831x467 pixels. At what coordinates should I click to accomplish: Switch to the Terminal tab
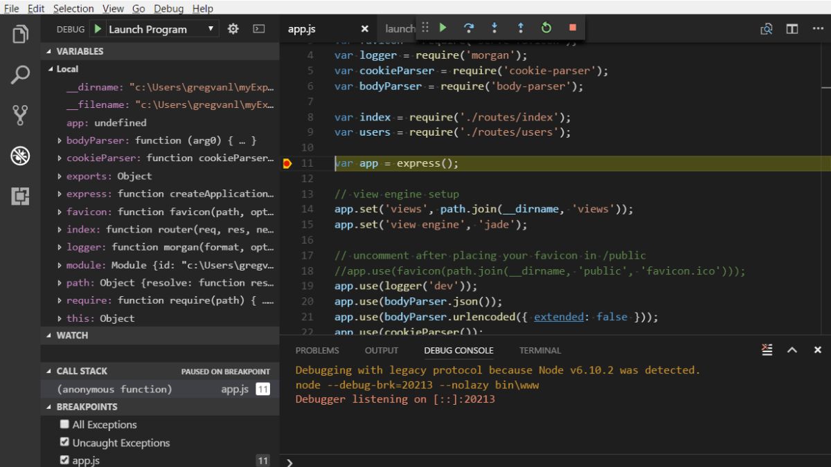539,350
